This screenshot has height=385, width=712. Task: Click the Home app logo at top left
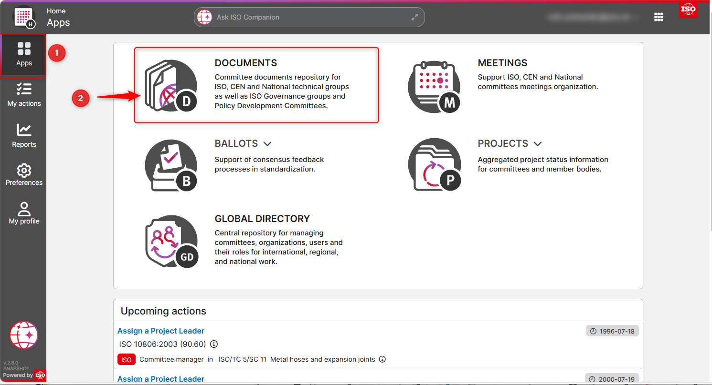tap(24, 17)
